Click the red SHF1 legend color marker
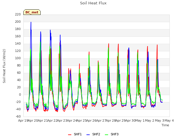Viewport: 187px width, 140px height. pos(70,135)
